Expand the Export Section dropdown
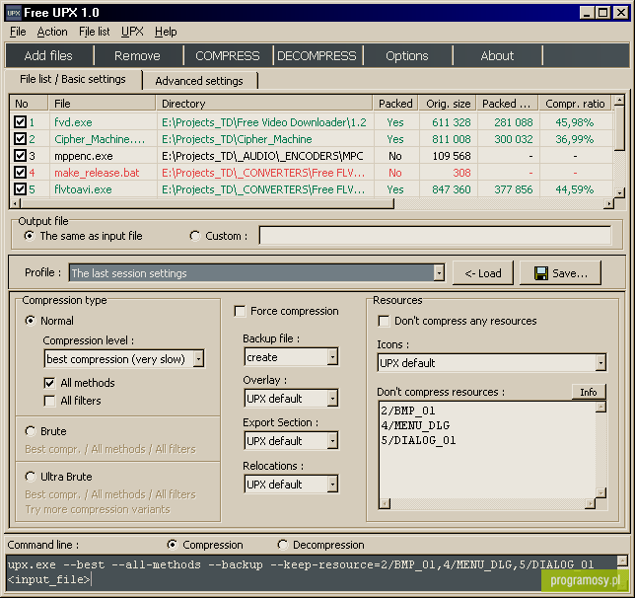Image resolution: width=635 pixels, height=598 pixels. (332, 441)
